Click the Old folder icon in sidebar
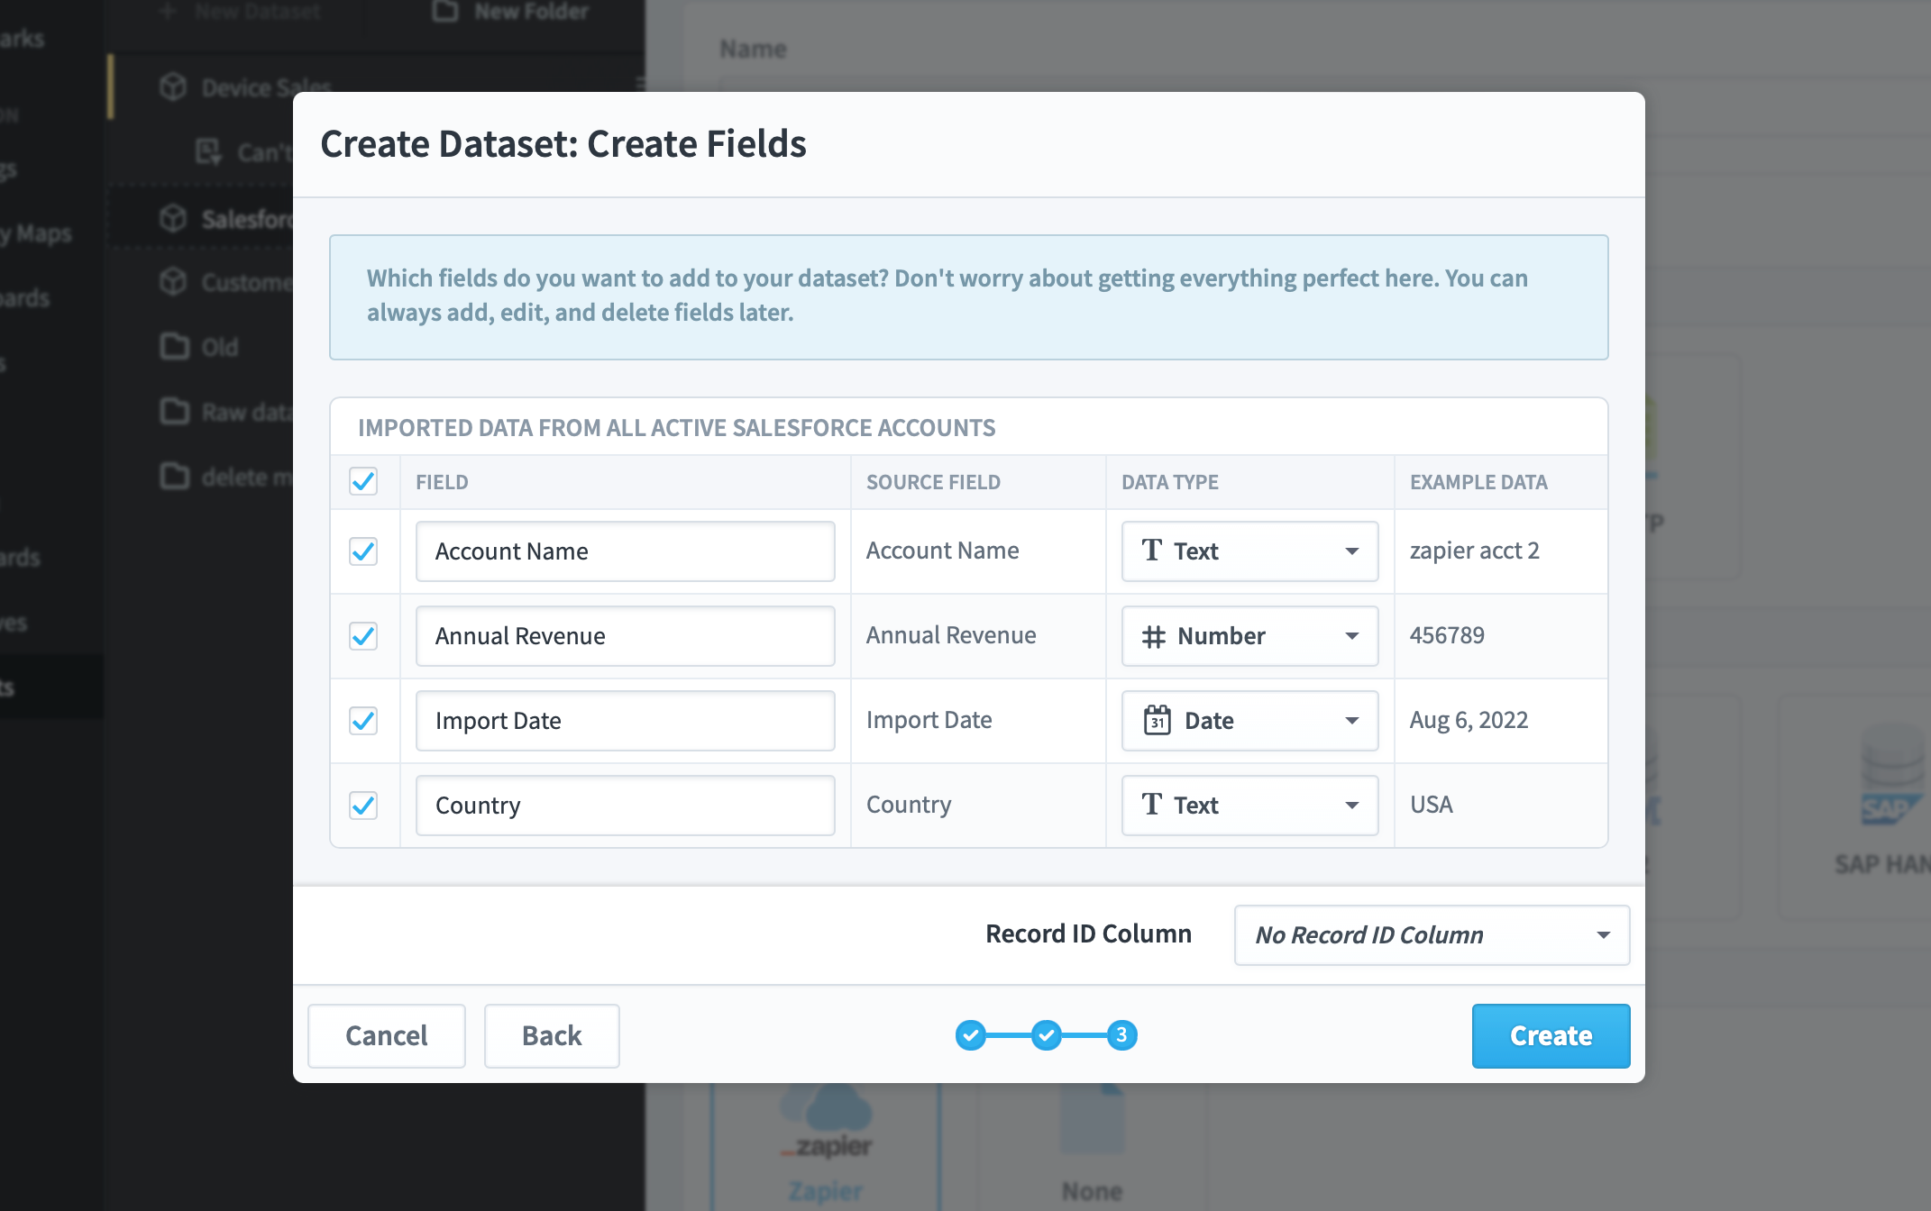 click(x=175, y=347)
